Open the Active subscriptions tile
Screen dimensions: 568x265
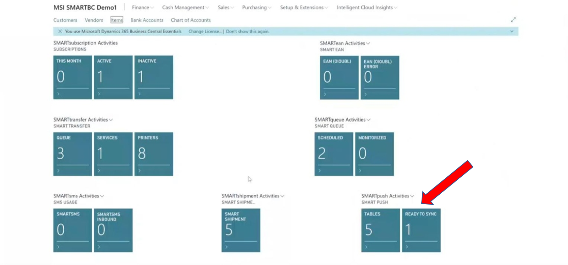(x=113, y=77)
